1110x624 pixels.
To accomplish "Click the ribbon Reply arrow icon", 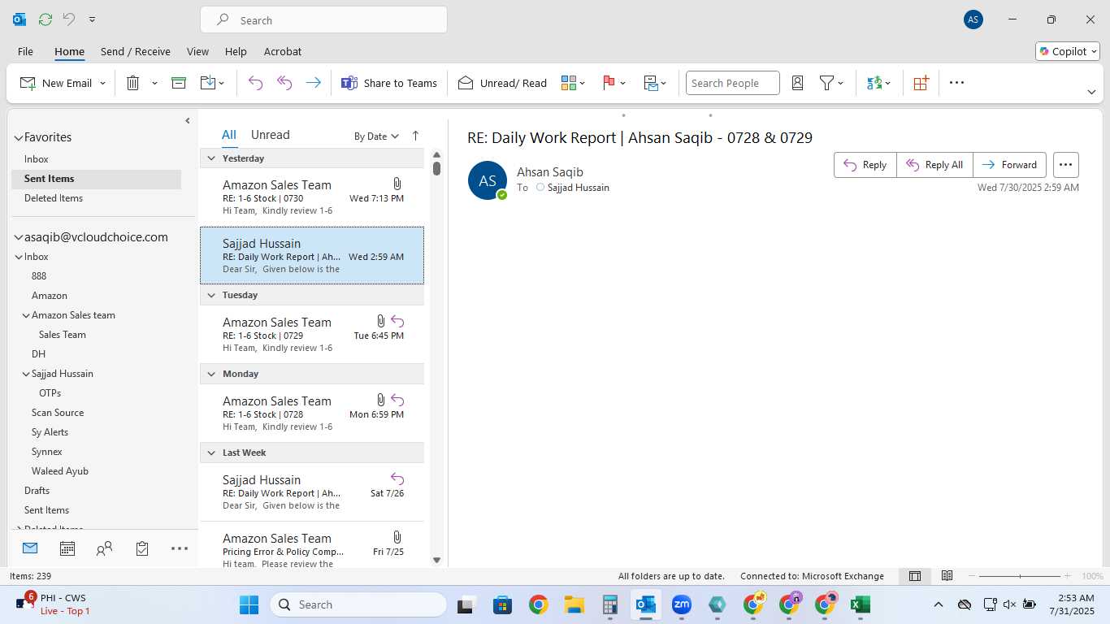I will point(255,83).
